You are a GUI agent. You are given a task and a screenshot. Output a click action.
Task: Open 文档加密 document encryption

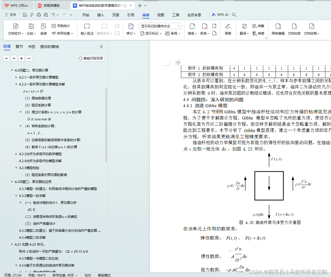pos(294,29)
